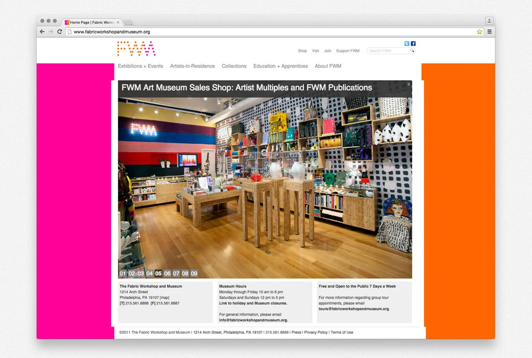Email tours@fabricworkshopandmuseum.org link

point(354,309)
